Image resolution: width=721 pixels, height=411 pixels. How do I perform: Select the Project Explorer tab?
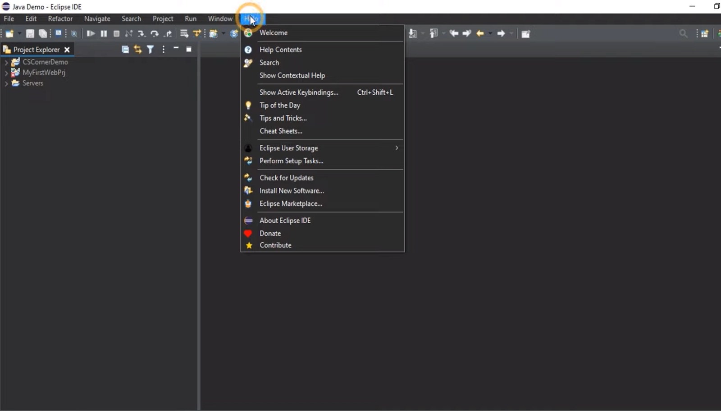click(x=37, y=50)
